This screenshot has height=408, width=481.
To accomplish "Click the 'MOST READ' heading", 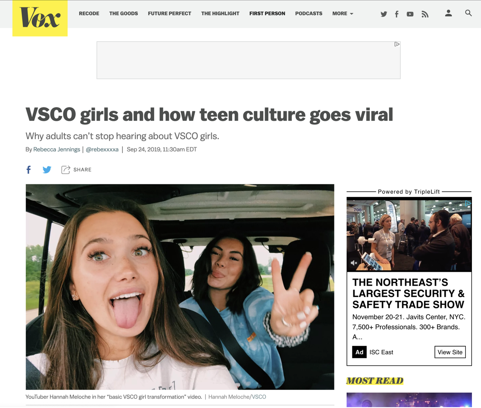I will [x=375, y=381].
